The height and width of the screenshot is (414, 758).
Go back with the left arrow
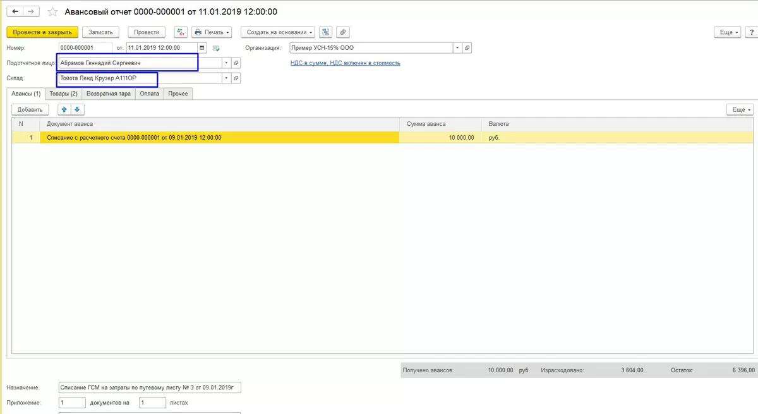(15, 12)
